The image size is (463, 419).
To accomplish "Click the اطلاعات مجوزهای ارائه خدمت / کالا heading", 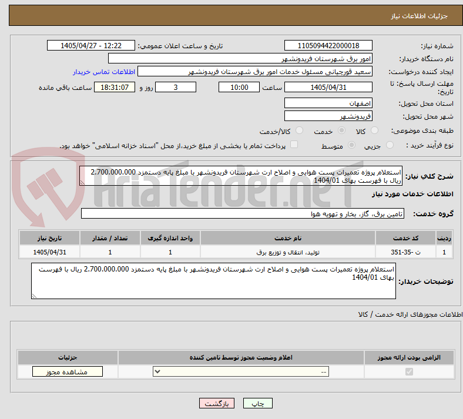I will (410, 314).
